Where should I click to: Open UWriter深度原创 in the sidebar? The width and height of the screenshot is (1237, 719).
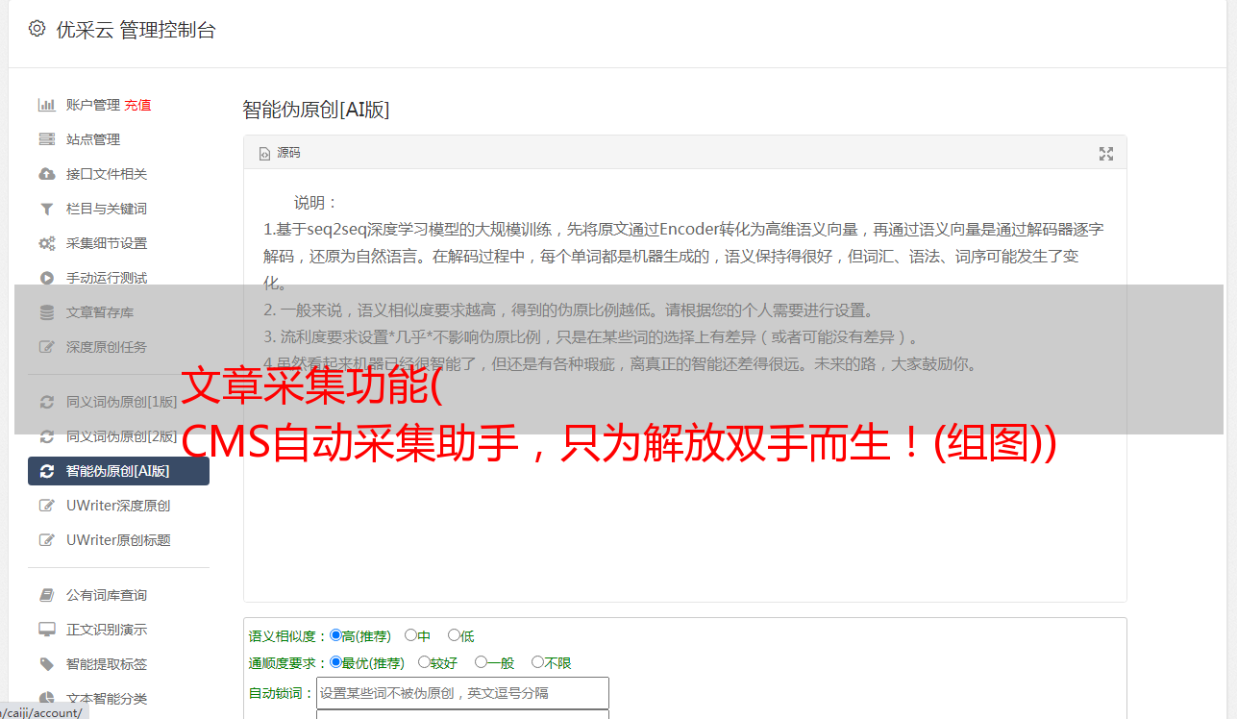point(118,506)
